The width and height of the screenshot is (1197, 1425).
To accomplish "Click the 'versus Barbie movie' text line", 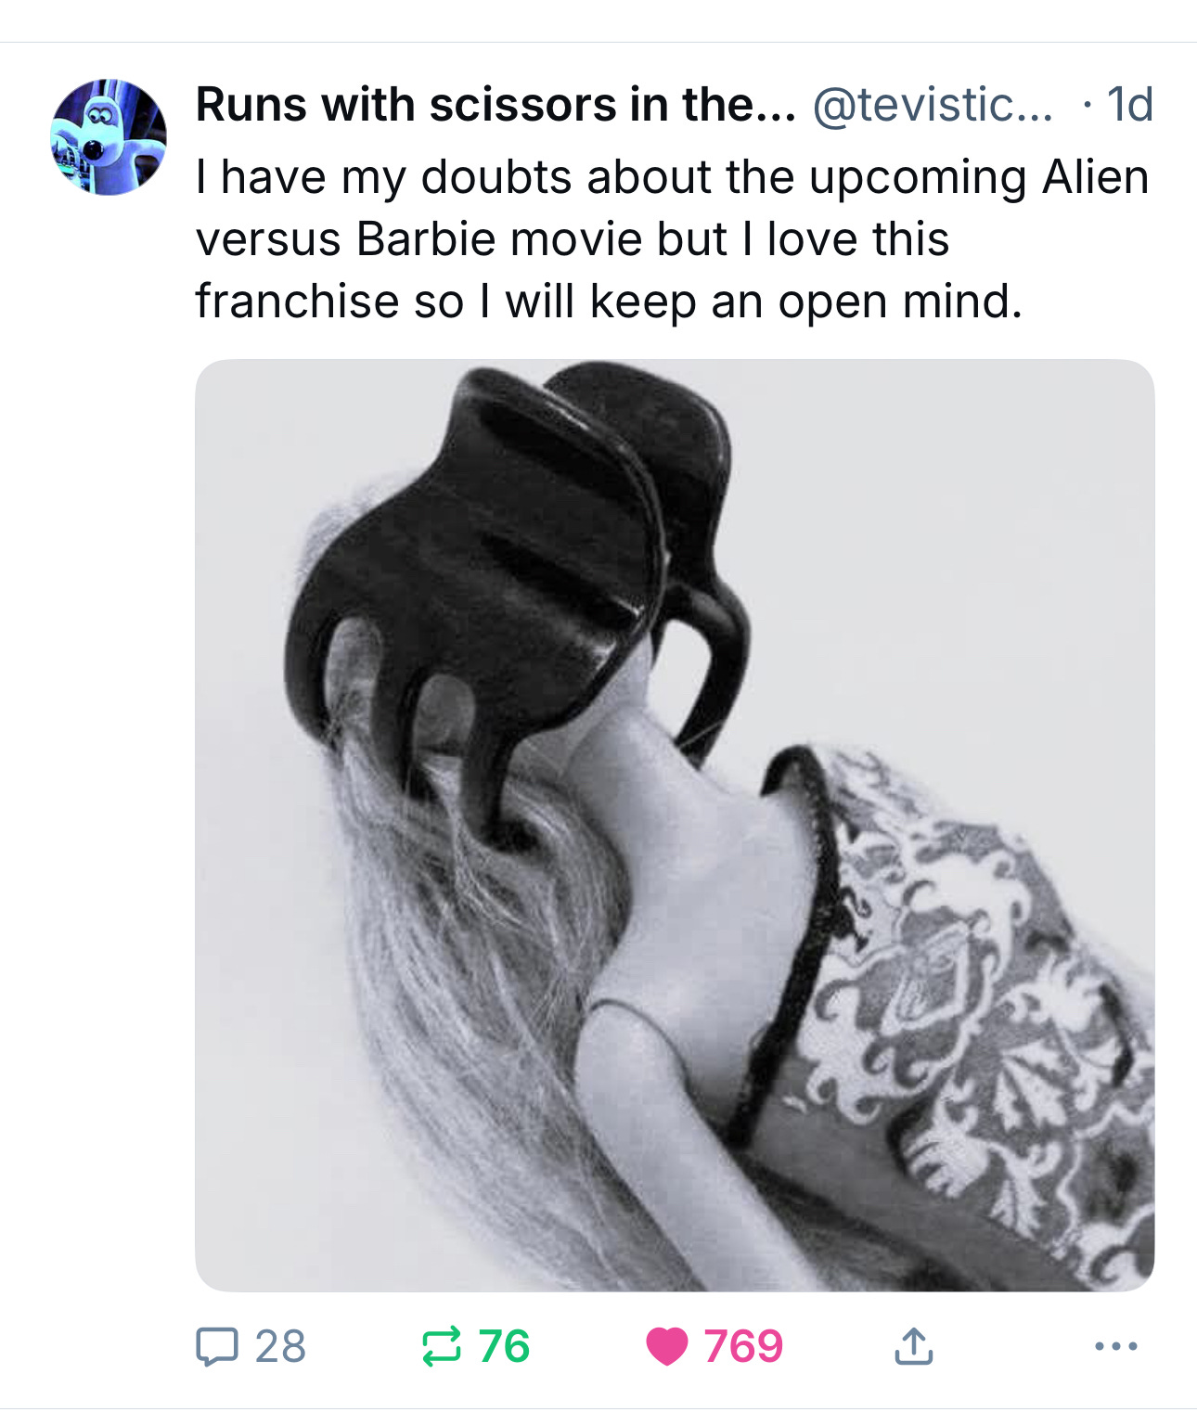I will click(x=573, y=238).
